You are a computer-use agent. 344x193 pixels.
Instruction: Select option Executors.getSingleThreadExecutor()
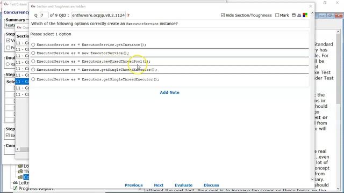click(33, 79)
